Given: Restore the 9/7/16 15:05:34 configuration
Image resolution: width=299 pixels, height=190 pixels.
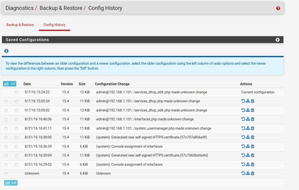Looking at the screenshot, I should [x=243, y=101].
